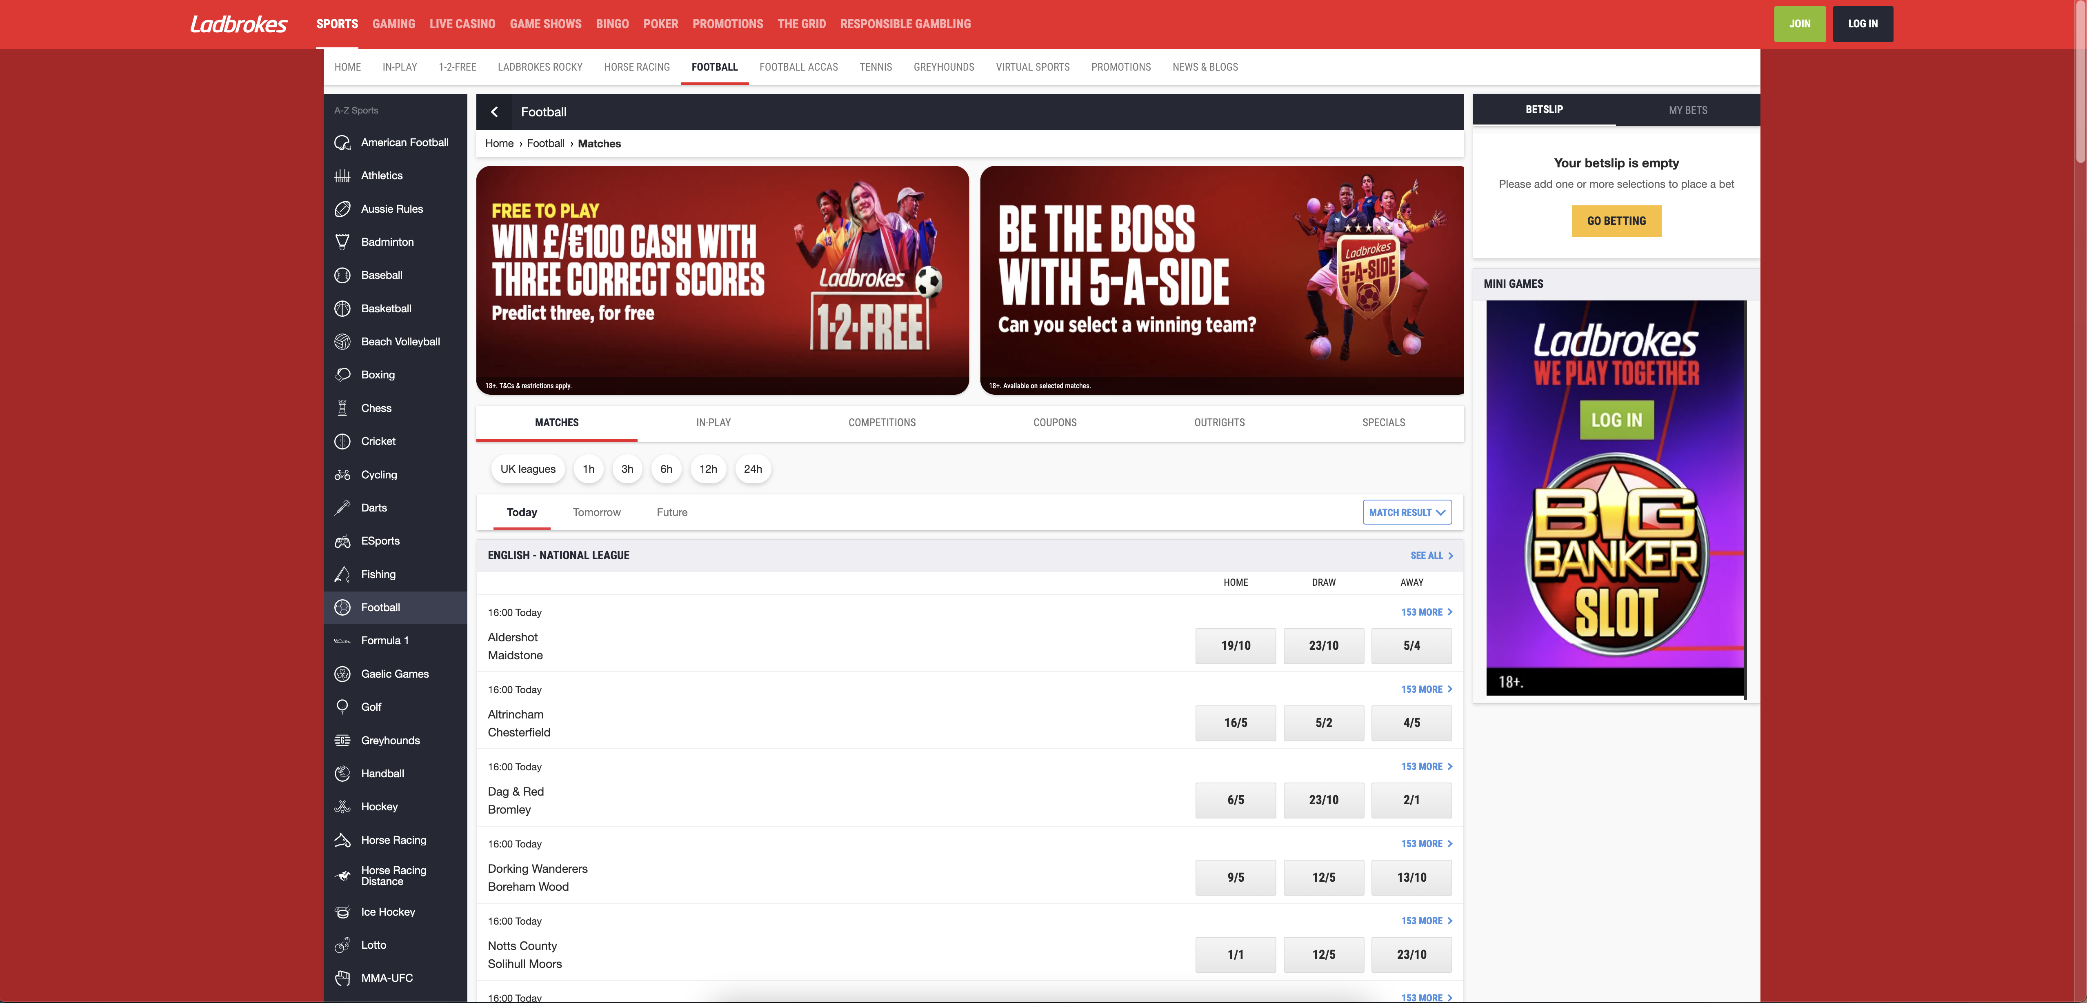Click the Golf icon in sidebar
Image resolution: width=2087 pixels, height=1003 pixels.
[x=343, y=707]
